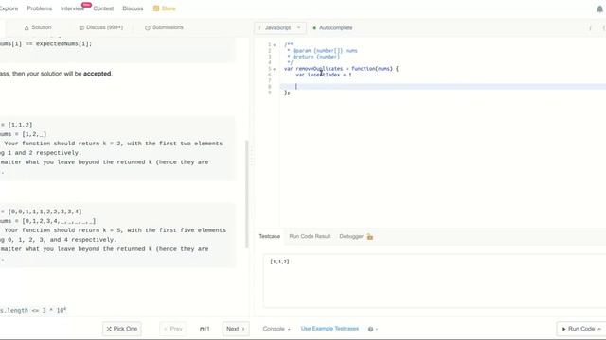Go to the Next problem

coord(236,329)
